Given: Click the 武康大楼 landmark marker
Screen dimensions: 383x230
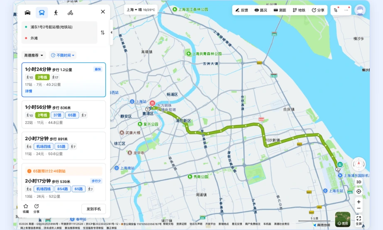Looking at the screenshot, I should tap(122, 132).
